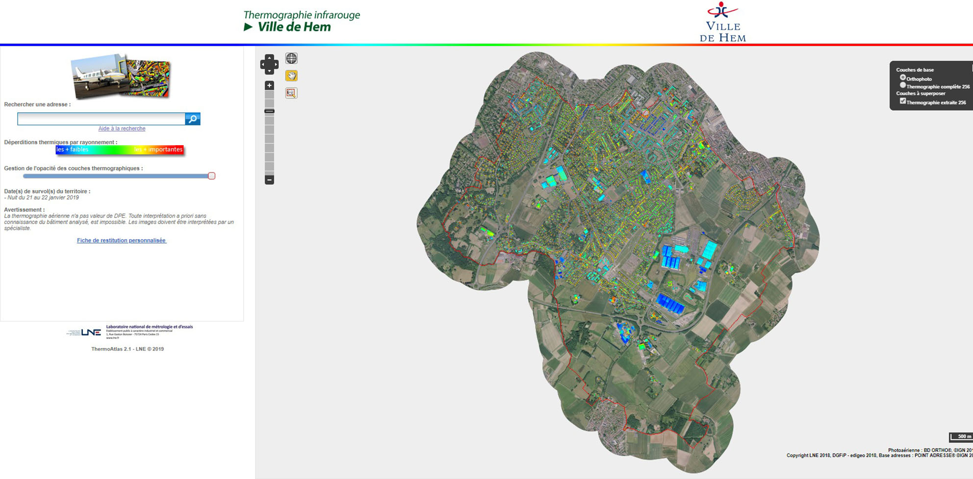Image resolution: width=973 pixels, height=479 pixels.
Task: Open the Aide à la recherche link
Action: click(122, 128)
